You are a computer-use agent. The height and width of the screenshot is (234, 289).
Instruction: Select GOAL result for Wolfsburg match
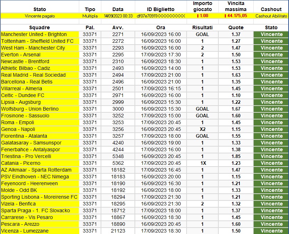click(x=203, y=109)
